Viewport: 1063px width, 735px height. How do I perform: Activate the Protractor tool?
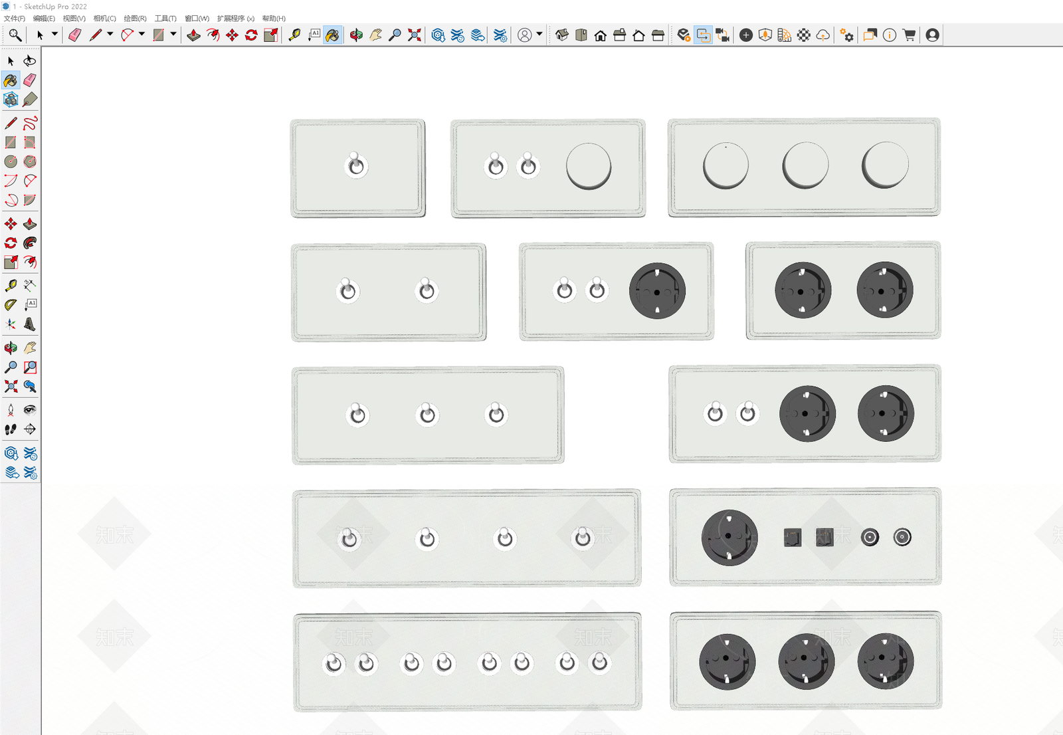click(11, 305)
